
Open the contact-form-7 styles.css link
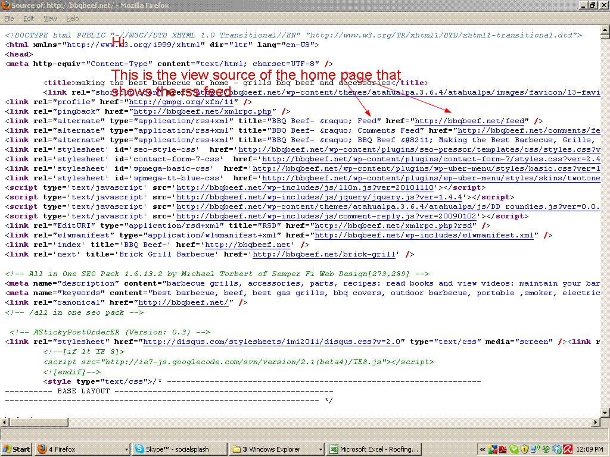coord(431,159)
